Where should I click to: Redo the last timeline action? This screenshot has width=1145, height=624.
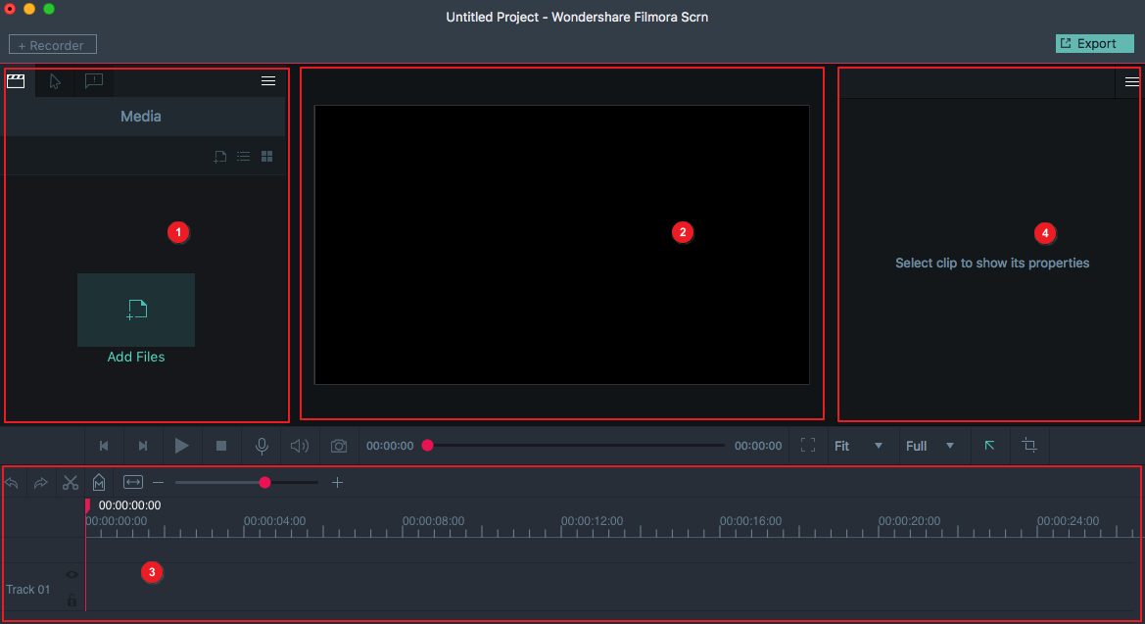[x=41, y=483]
